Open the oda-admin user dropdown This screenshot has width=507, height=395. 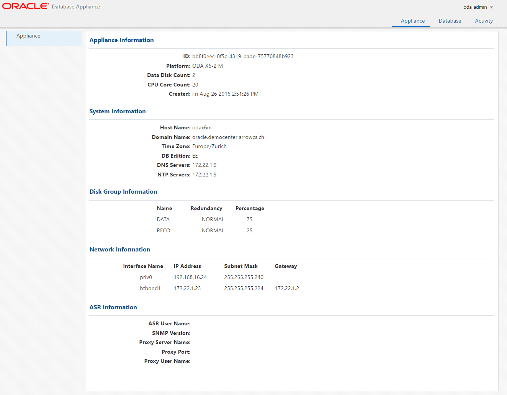(x=478, y=7)
